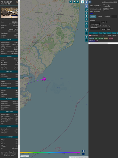
Task: Open the tar1090 on github link
Action: (x=109, y=2)
